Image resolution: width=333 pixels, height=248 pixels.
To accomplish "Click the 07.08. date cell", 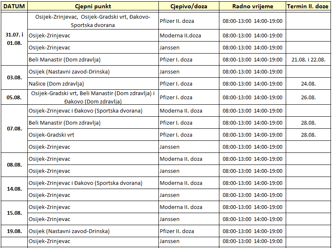I will point(14,129).
